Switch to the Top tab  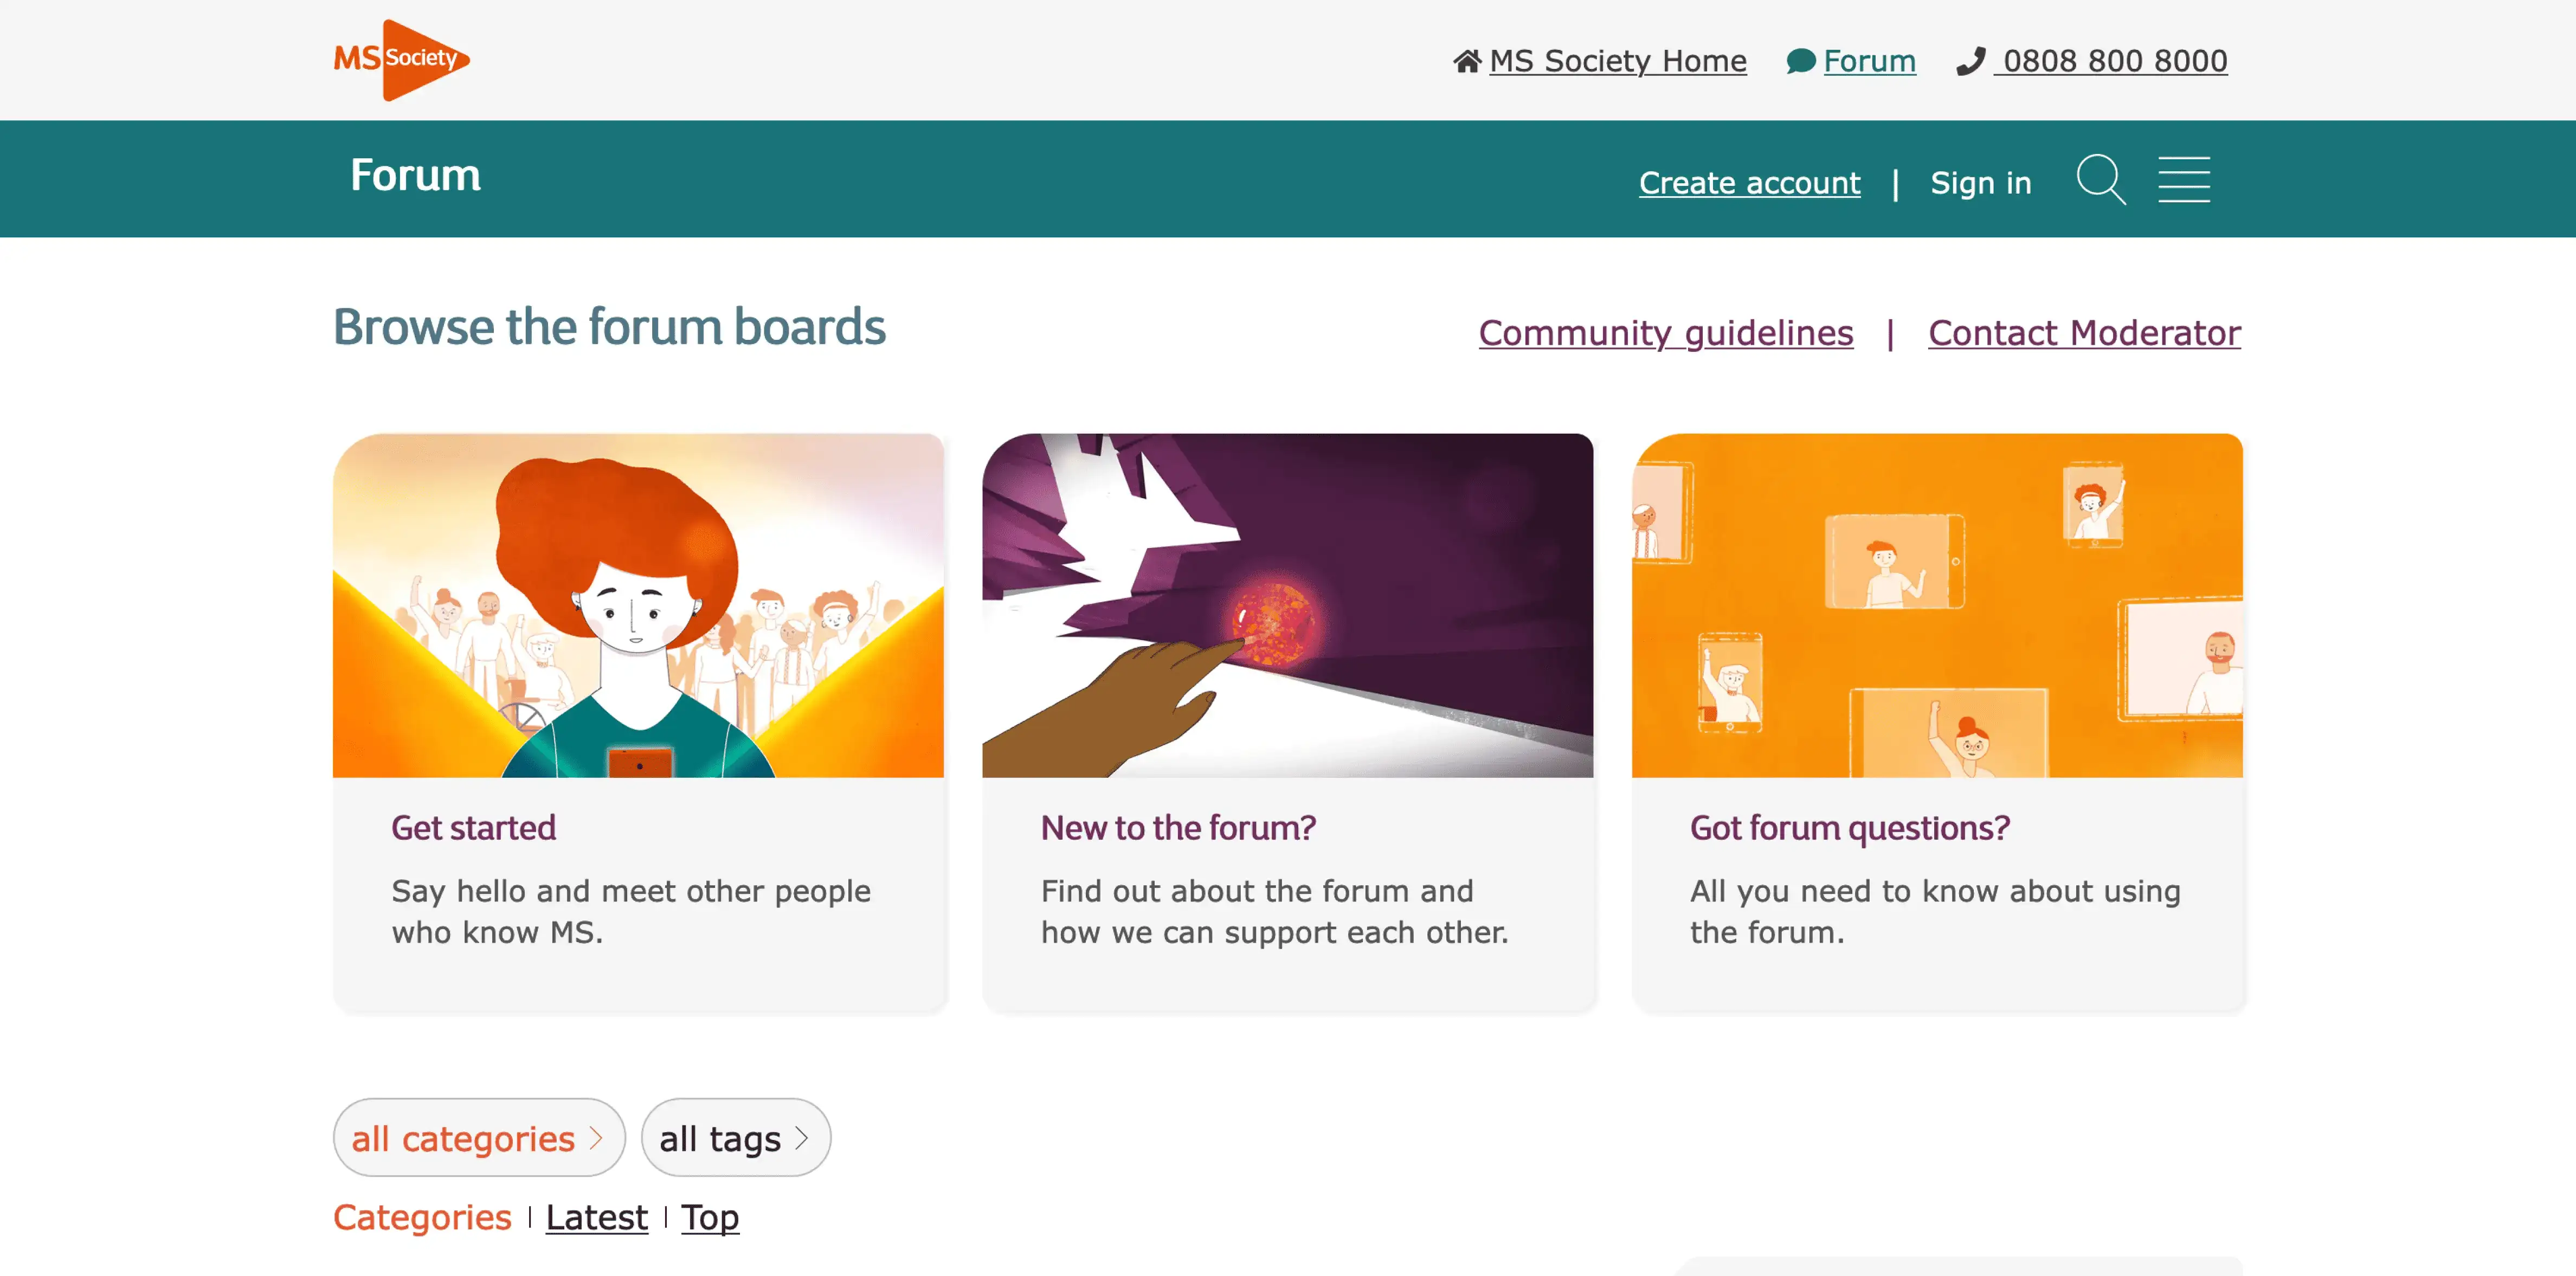[710, 1217]
